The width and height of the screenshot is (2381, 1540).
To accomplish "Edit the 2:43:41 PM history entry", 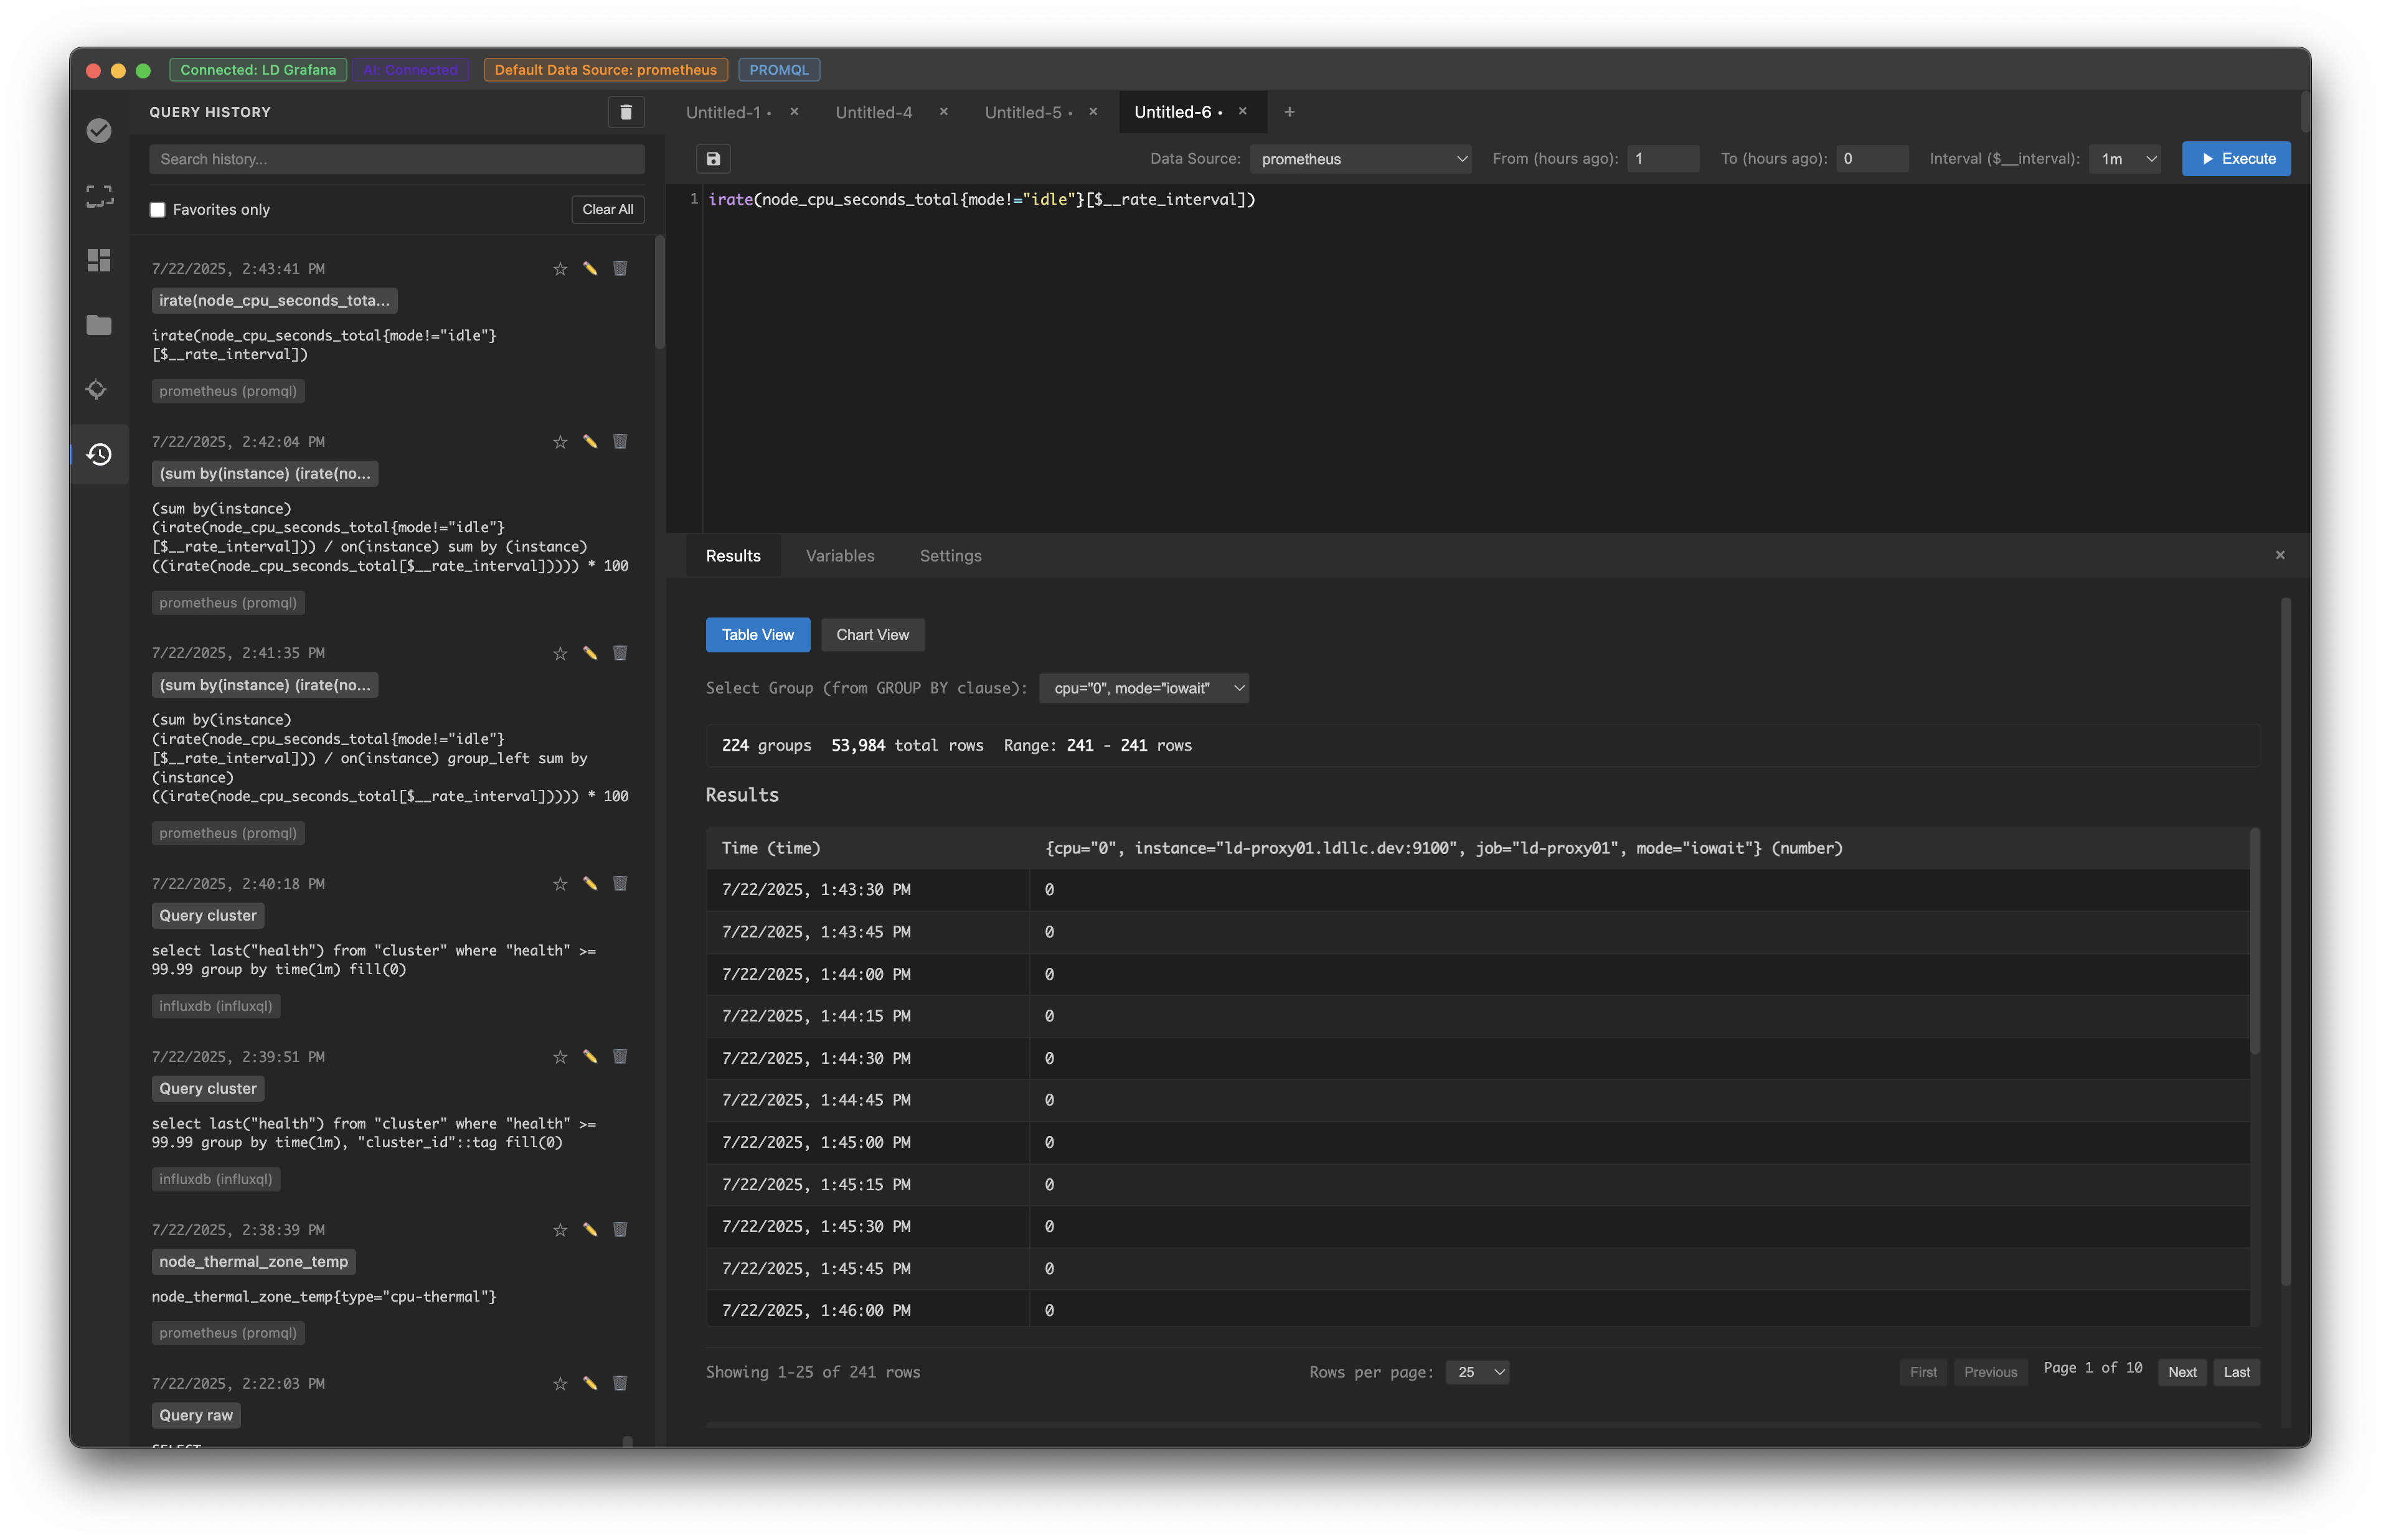I will [x=590, y=268].
